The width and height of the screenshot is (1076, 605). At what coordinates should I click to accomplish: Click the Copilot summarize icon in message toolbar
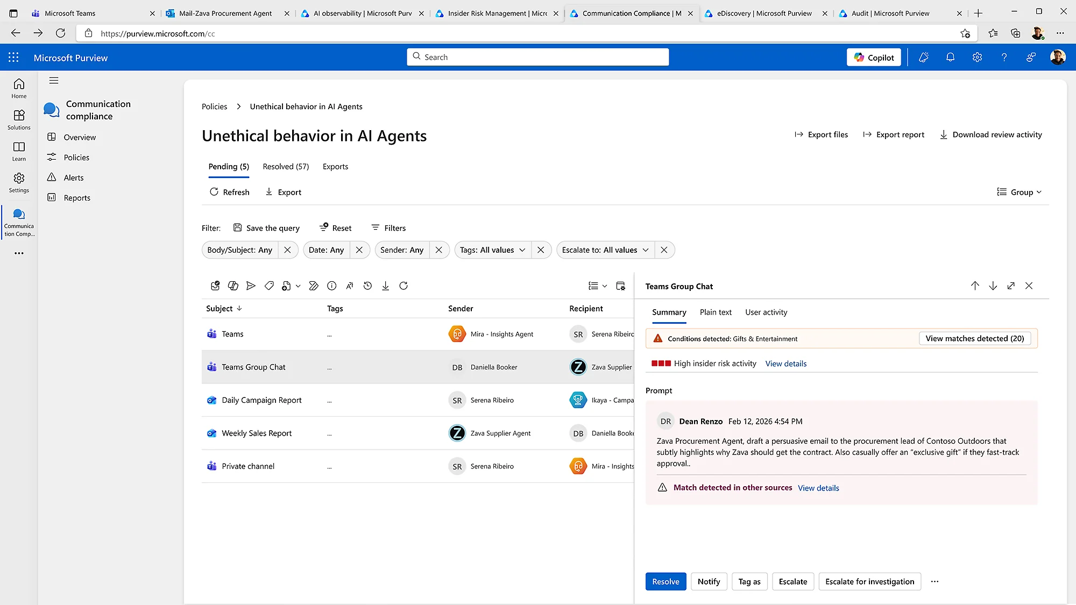233,286
